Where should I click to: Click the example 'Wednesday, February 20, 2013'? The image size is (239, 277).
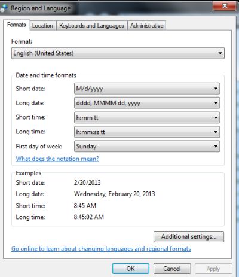(115, 194)
